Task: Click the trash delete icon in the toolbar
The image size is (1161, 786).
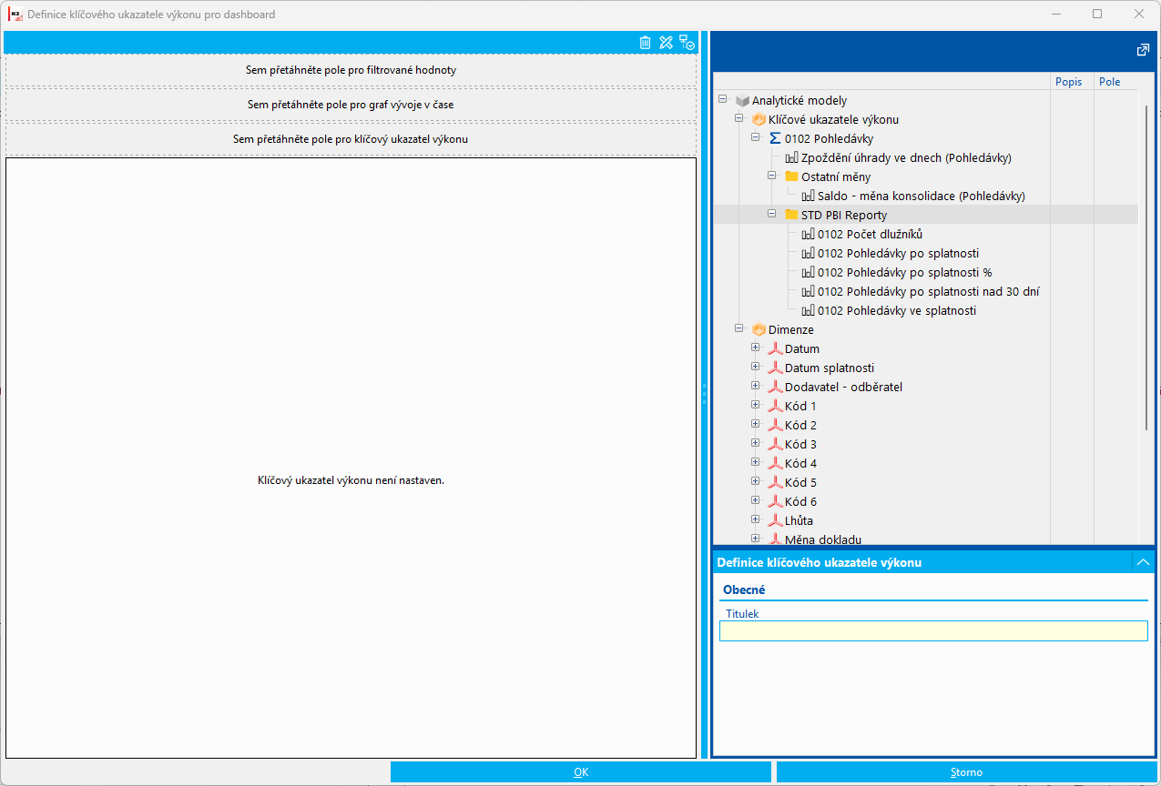Action: (x=645, y=43)
